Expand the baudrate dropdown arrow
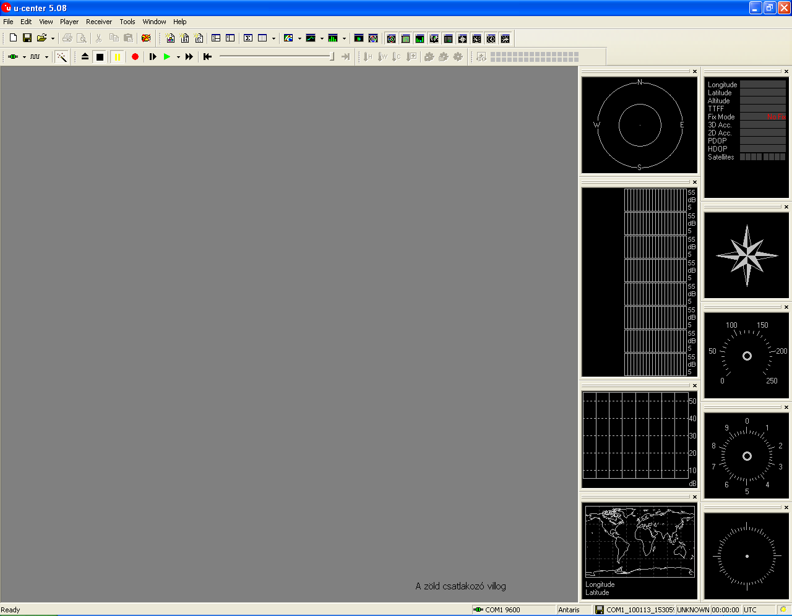The height and width of the screenshot is (616, 792). [x=46, y=57]
